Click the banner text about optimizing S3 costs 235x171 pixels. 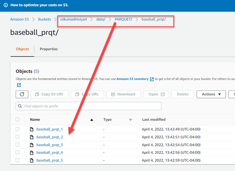39,5
